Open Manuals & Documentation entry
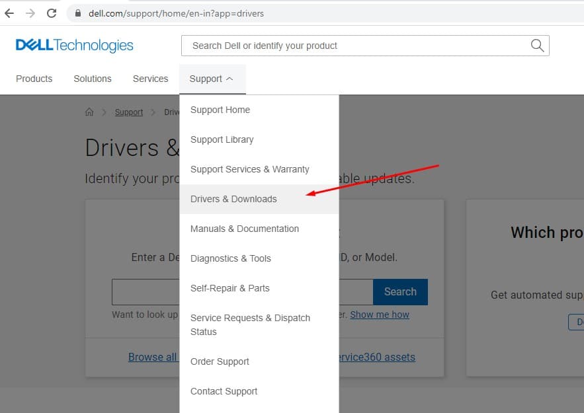584x413 pixels. [245, 229]
